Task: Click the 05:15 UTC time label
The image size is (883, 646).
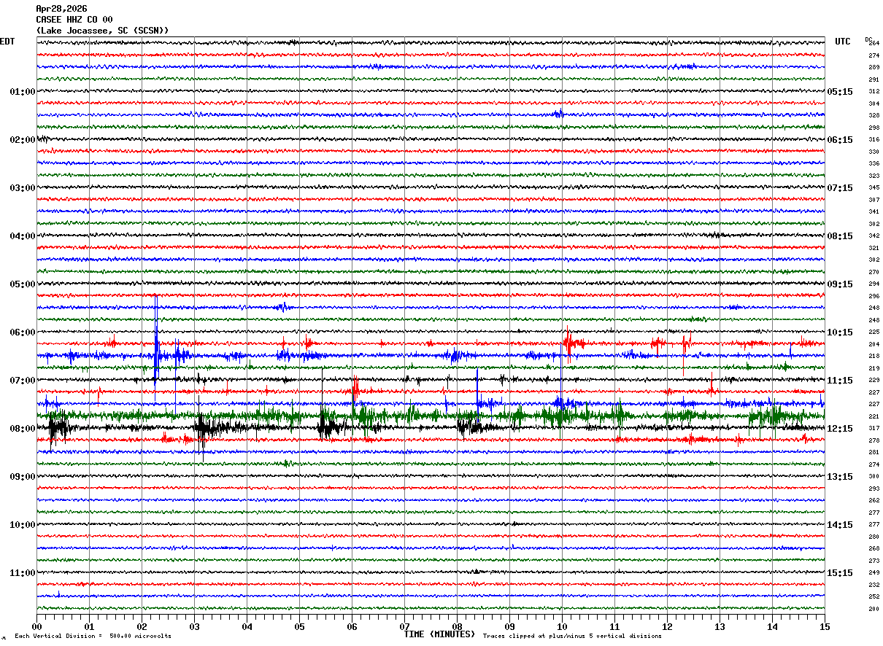Action: [x=839, y=92]
